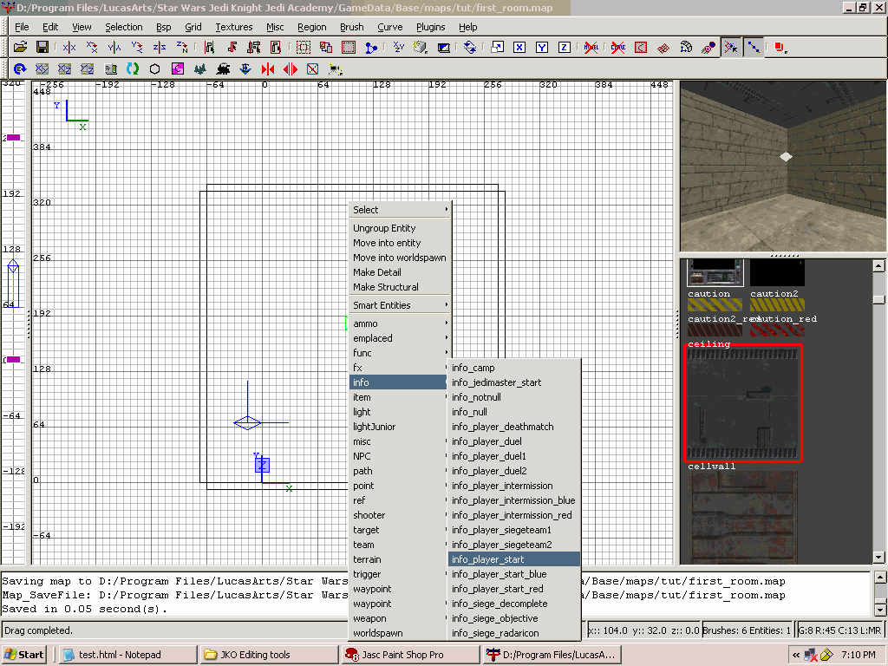The image size is (888, 666).
Task: Open the Plugins menu
Action: pyautogui.click(x=430, y=27)
